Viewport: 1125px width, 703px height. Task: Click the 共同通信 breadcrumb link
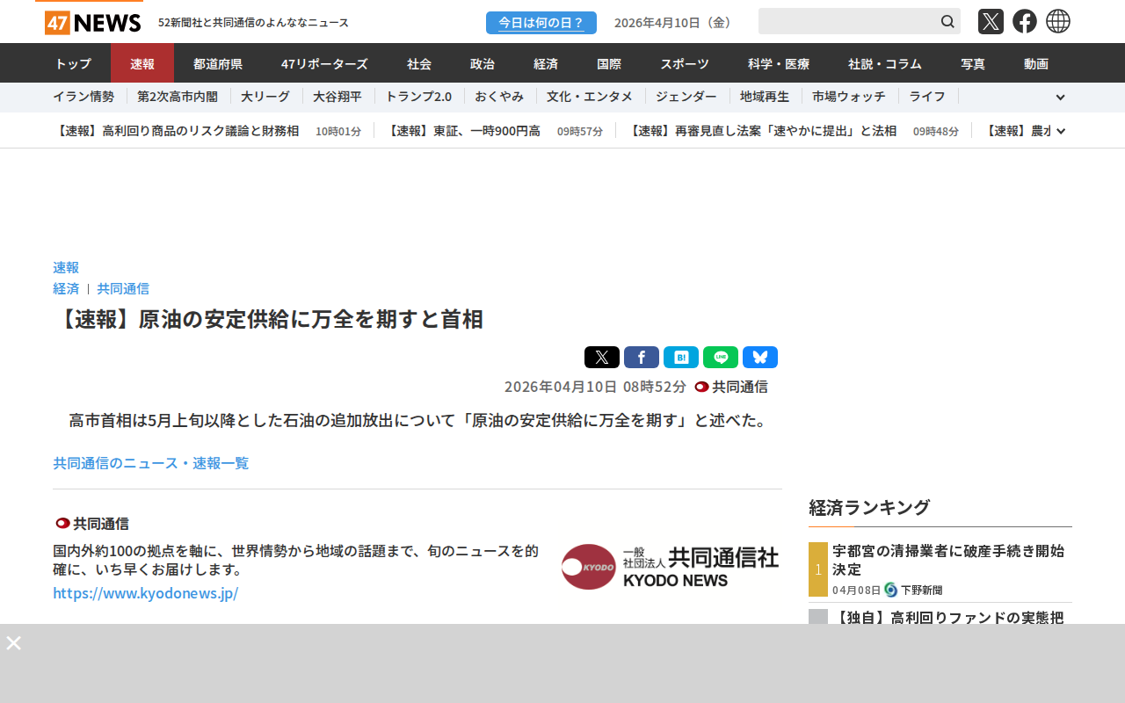[x=123, y=288]
